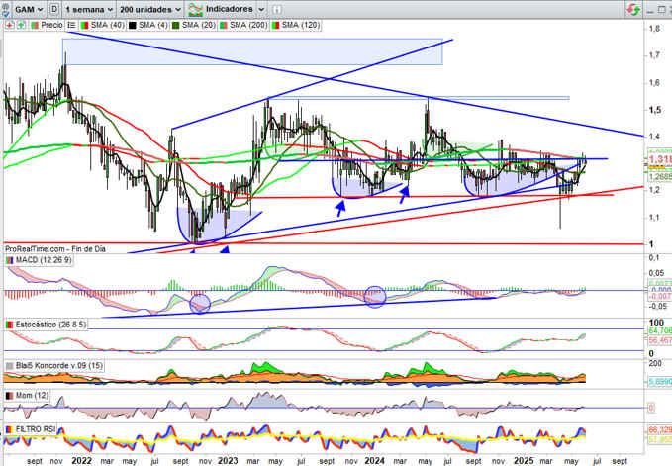Click the SMA (20) dark green color swatch
The image size is (672, 466).
click(x=176, y=26)
